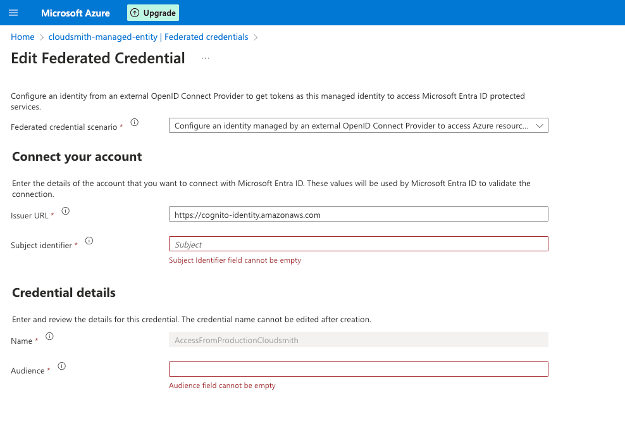Expand the Federated credential scenario dropdown
This screenshot has height=433, width=625.
click(358, 126)
